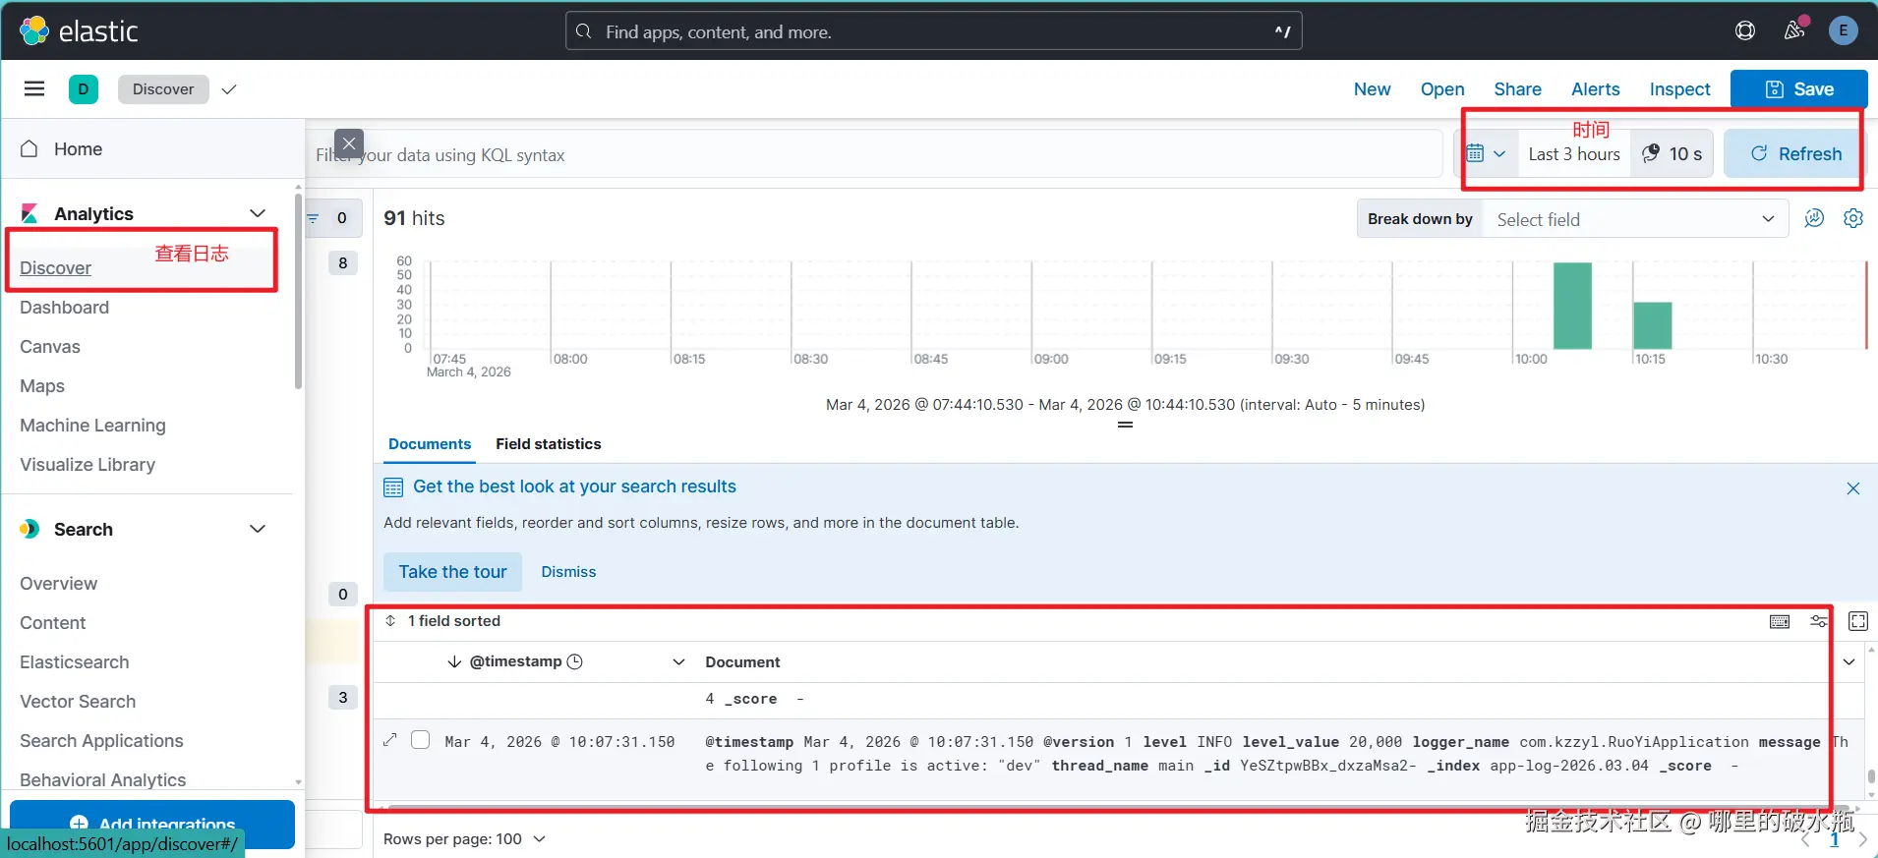The height and width of the screenshot is (858, 1878).
Task: Open Elasticsearch in sidebar
Action: click(75, 662)
